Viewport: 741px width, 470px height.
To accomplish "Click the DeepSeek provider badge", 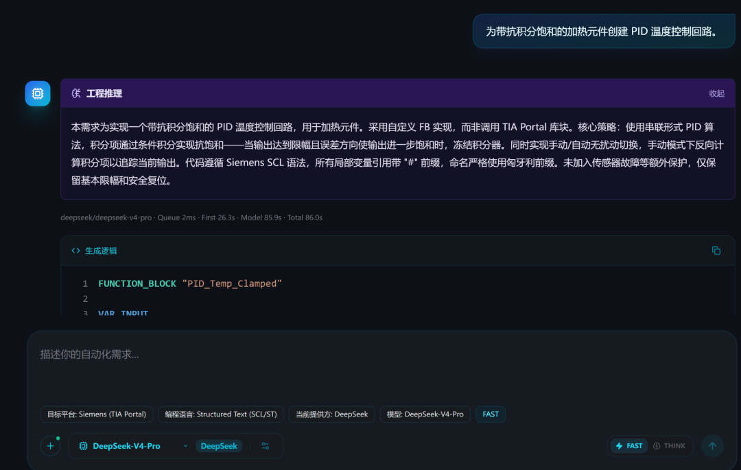I will tap(219, 446).
